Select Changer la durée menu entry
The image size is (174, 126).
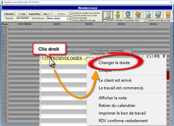[x=114, y=63]
